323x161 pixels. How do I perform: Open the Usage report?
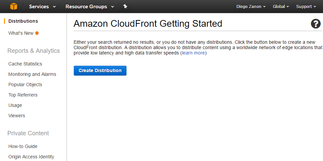[15, 105]
